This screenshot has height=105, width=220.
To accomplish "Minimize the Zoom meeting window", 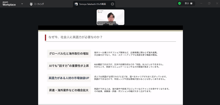I will pos(202,3).
